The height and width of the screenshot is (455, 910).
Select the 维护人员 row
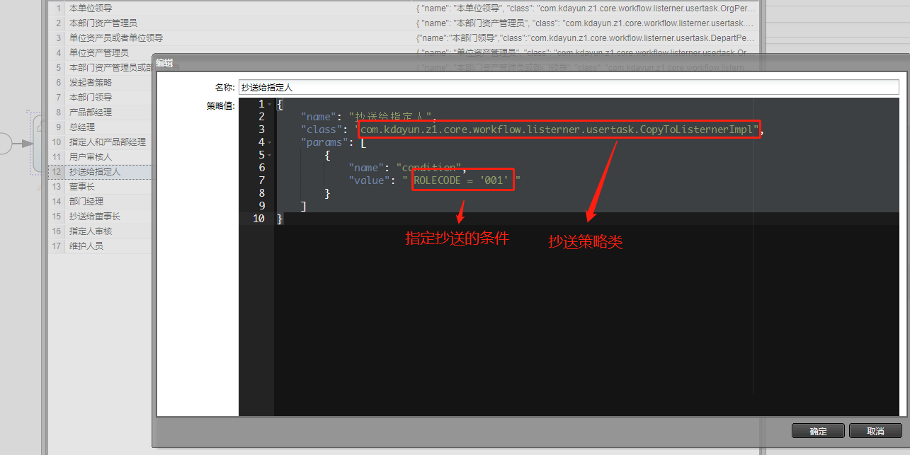click(x=101, y=246)
